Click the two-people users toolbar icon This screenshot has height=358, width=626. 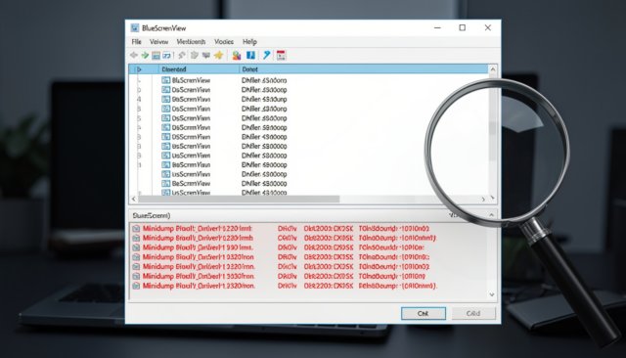point(237,55)
